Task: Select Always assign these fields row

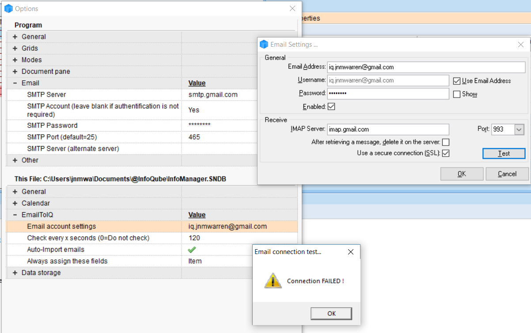Action: (x=129, y=261)
